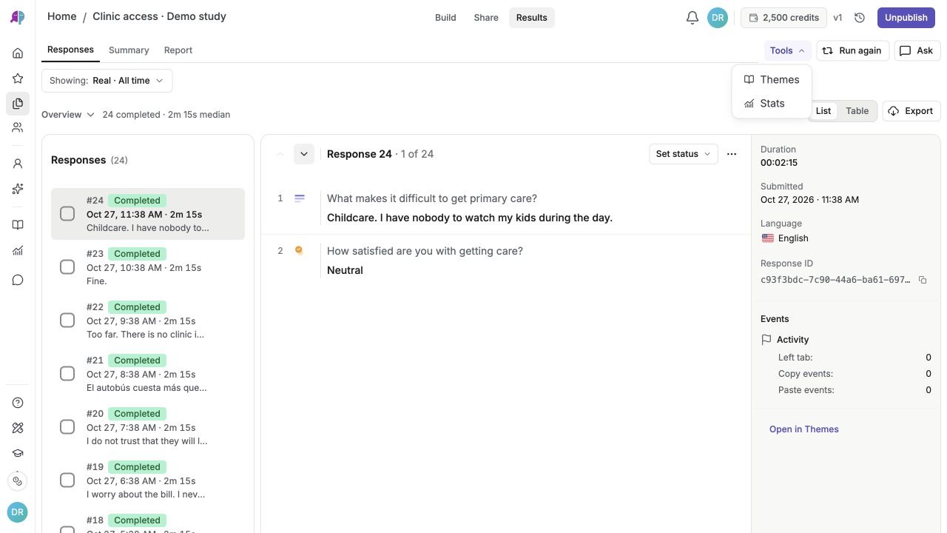Image resolution: width=947 pixels, height=533 pixels.
Task: Open the graduation cap icon in the sidebar
Action: [18, 453]
